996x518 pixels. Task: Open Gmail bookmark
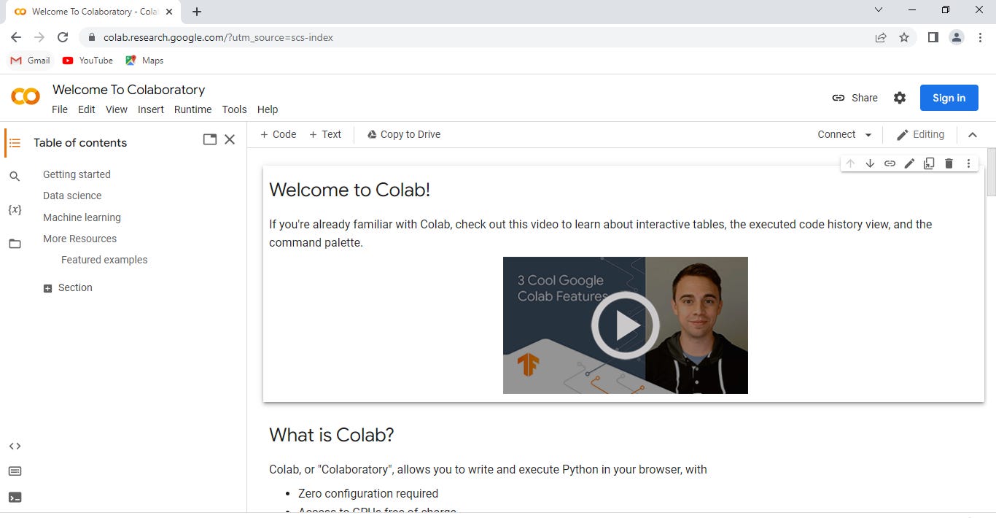click(x=31, y=61)
